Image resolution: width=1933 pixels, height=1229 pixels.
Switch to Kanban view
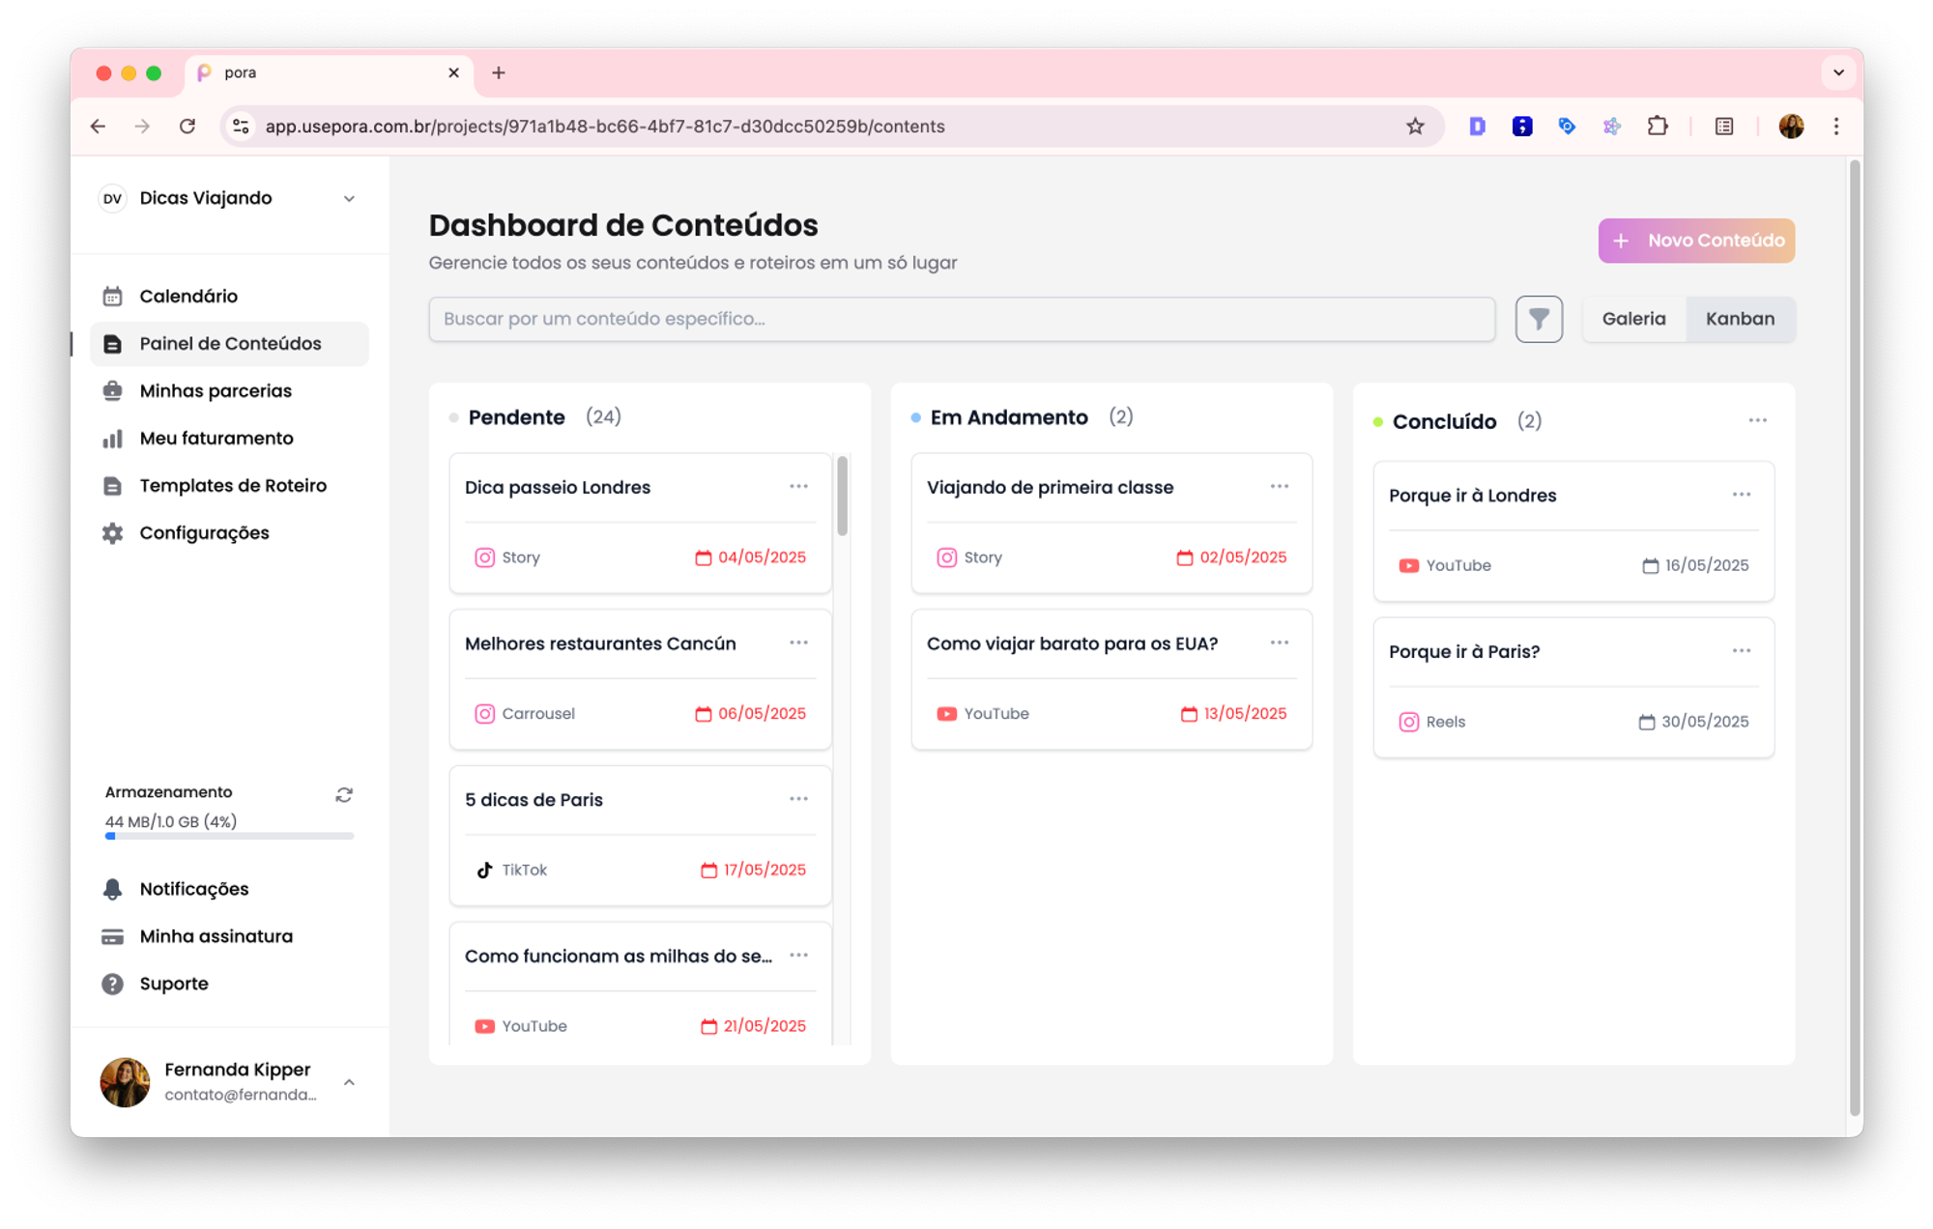(1740, 319)
